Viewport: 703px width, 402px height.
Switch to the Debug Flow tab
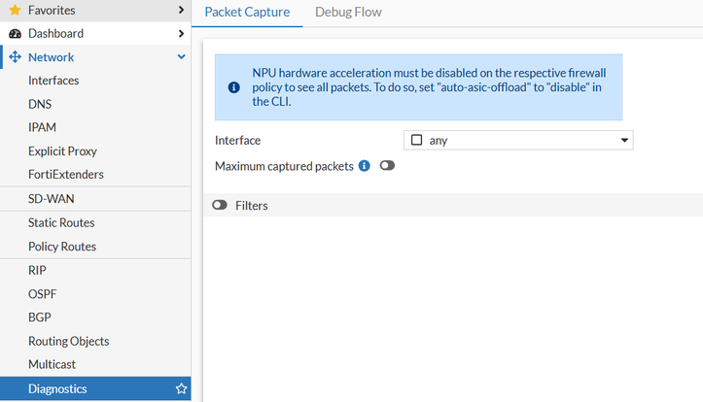(348, 13)
